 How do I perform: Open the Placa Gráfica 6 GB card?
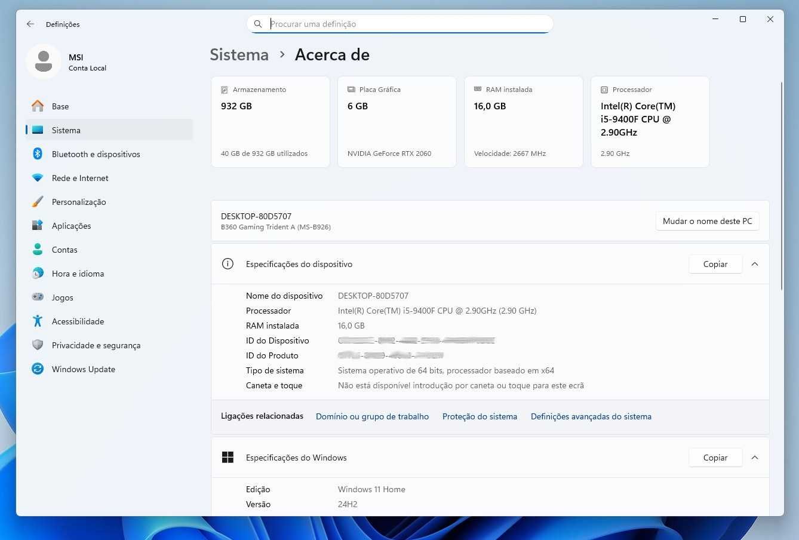coord(397,122)
